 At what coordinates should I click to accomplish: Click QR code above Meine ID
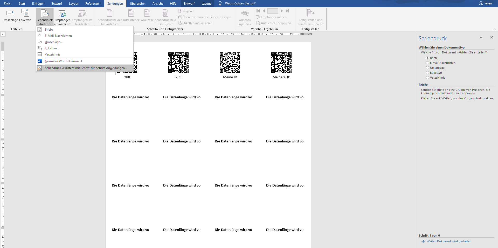pyautogui.click(x=230, y=63)
